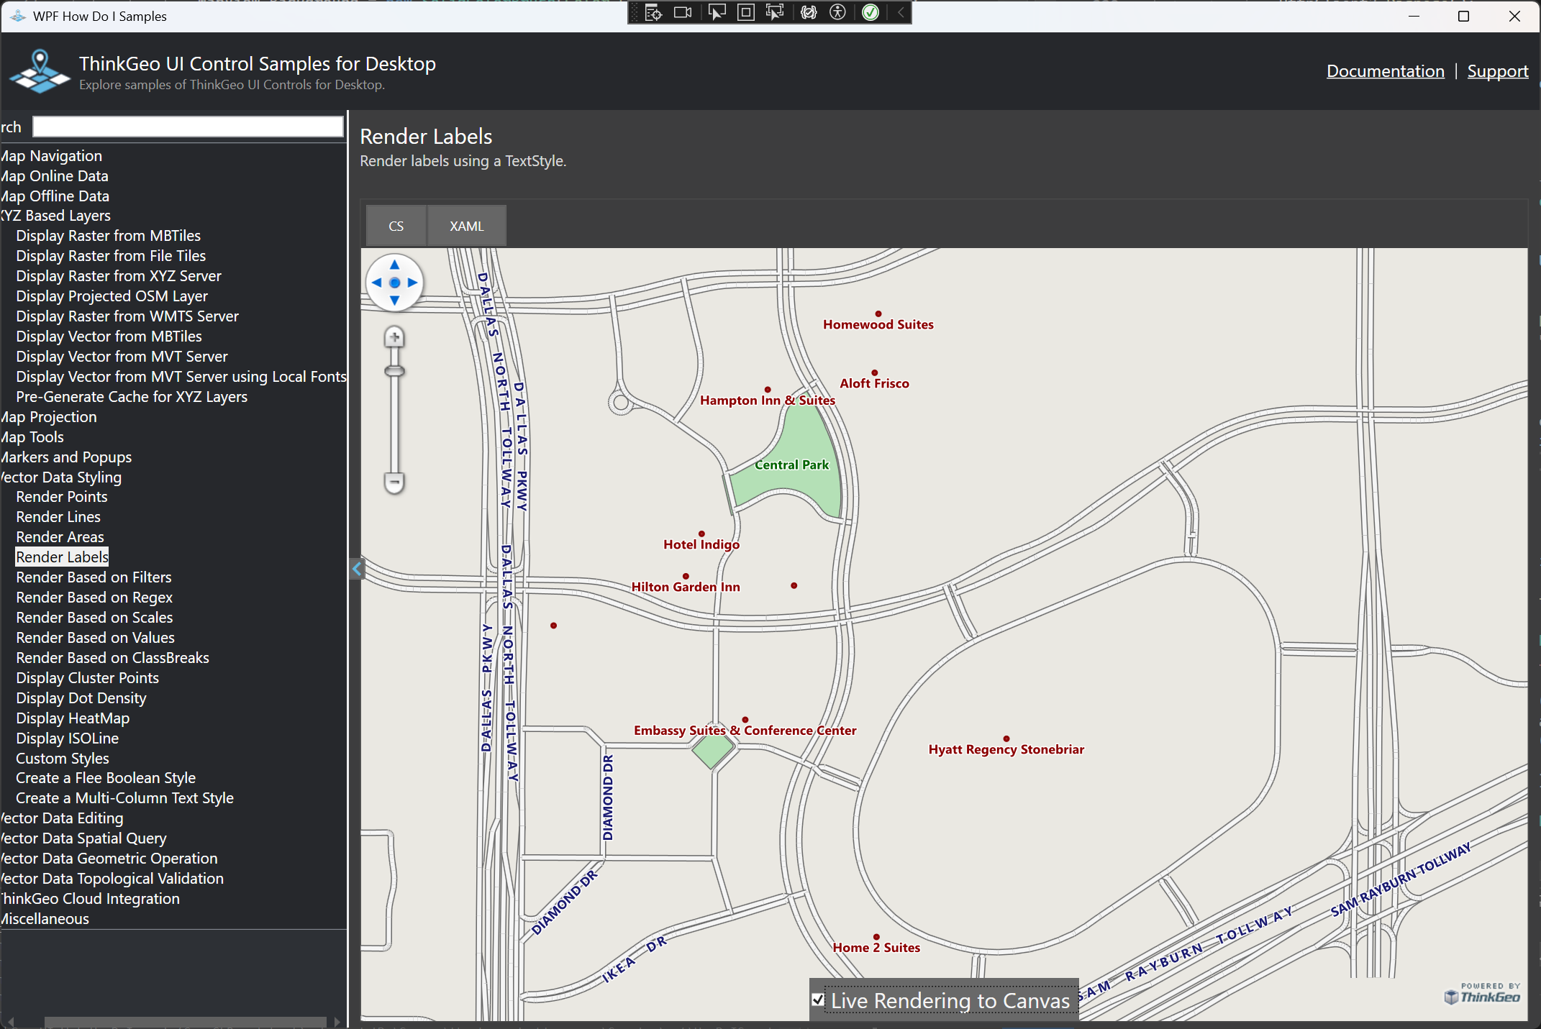
Task: Click the accessibility checker icon
Action: coord(837,12)
